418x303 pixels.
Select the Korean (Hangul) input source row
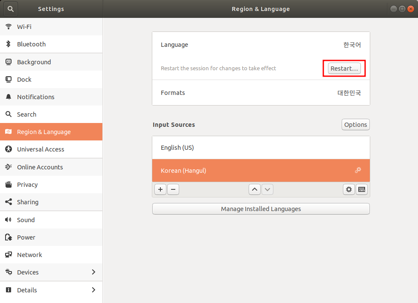pos(261,171)
